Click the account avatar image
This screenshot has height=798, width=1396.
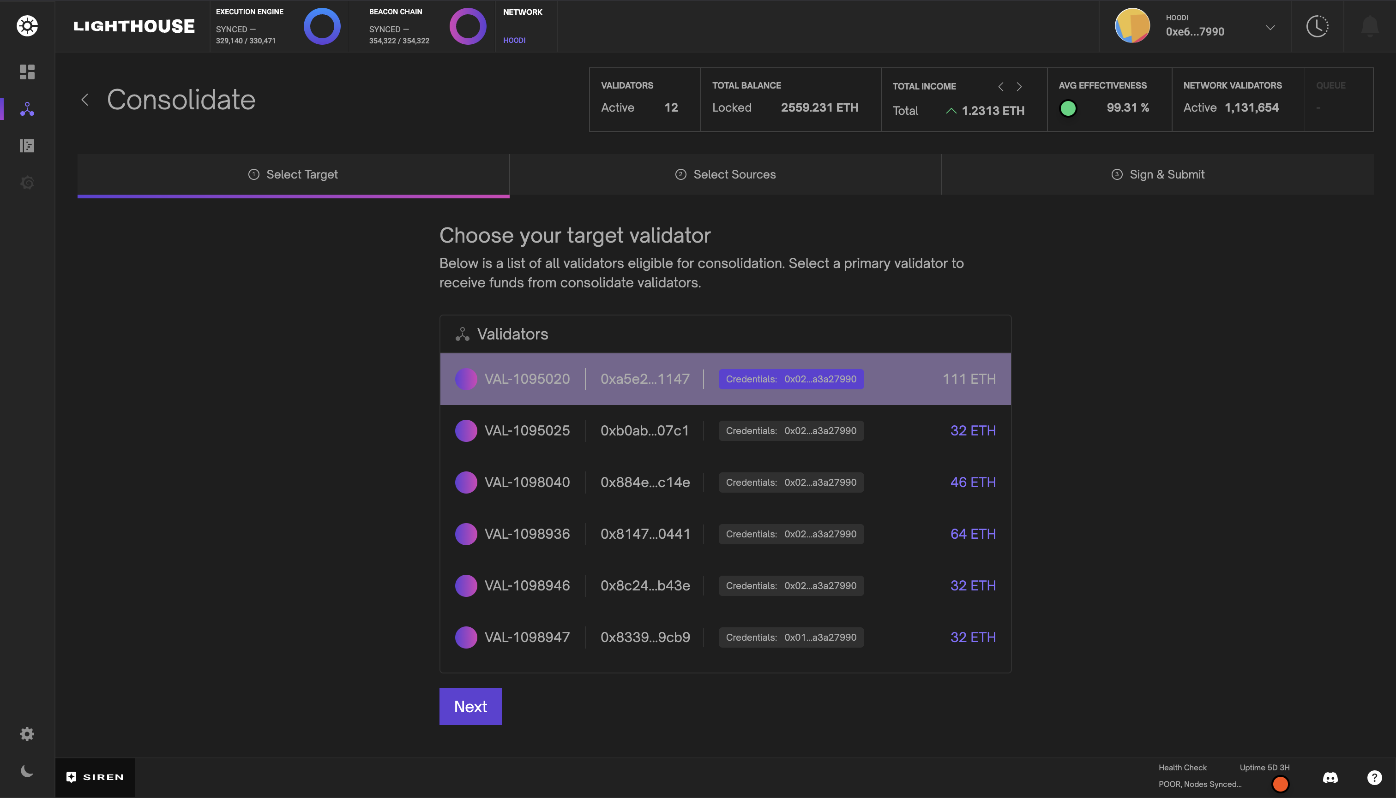1132,26
